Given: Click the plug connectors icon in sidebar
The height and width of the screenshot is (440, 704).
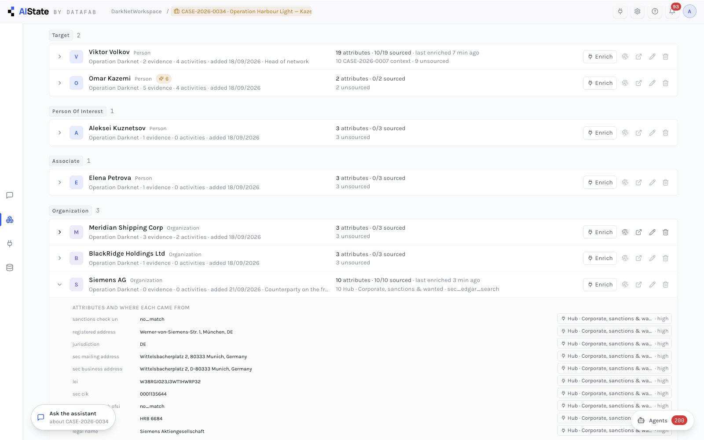Looking at the screenshot, I should pyautogui.click(x=10, y=243).
